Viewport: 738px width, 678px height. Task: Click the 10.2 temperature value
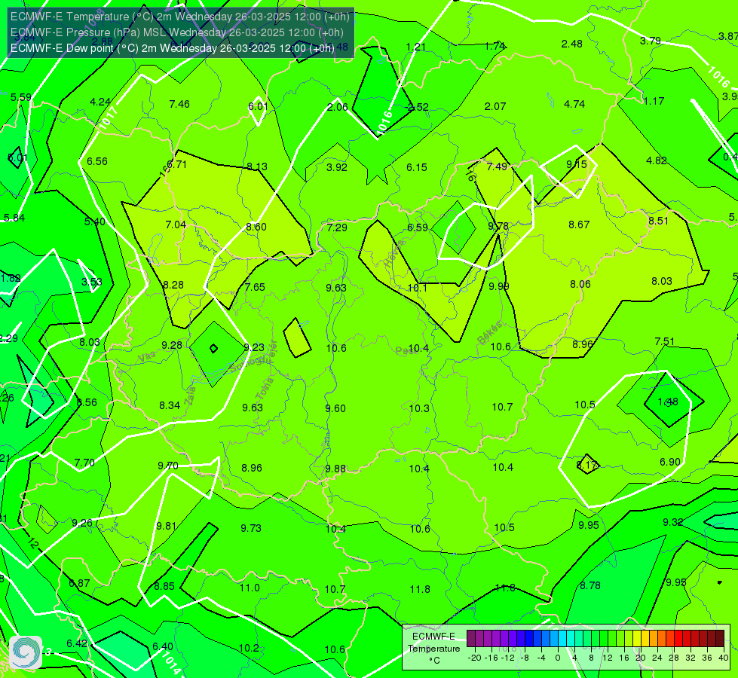(x=249, y=648)
